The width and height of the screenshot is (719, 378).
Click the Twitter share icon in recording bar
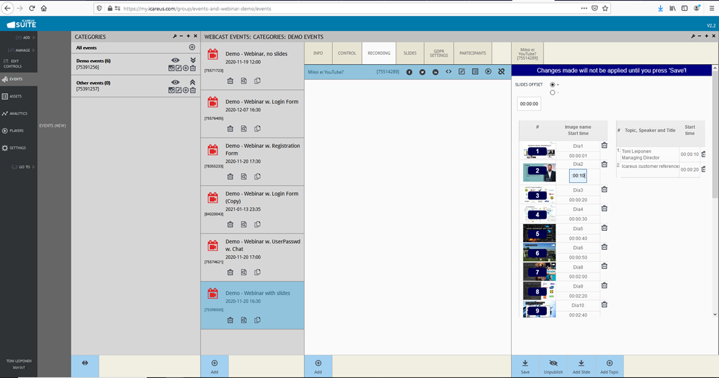tap(423, 72)
